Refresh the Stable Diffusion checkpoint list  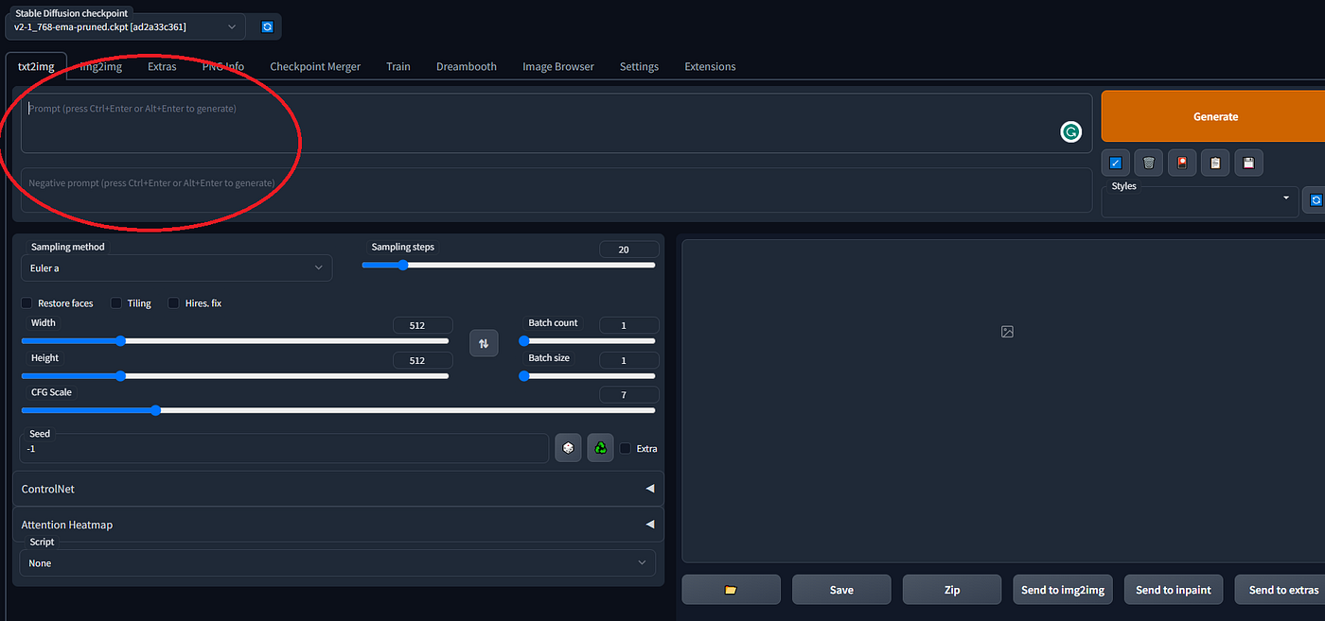point(267,27)
